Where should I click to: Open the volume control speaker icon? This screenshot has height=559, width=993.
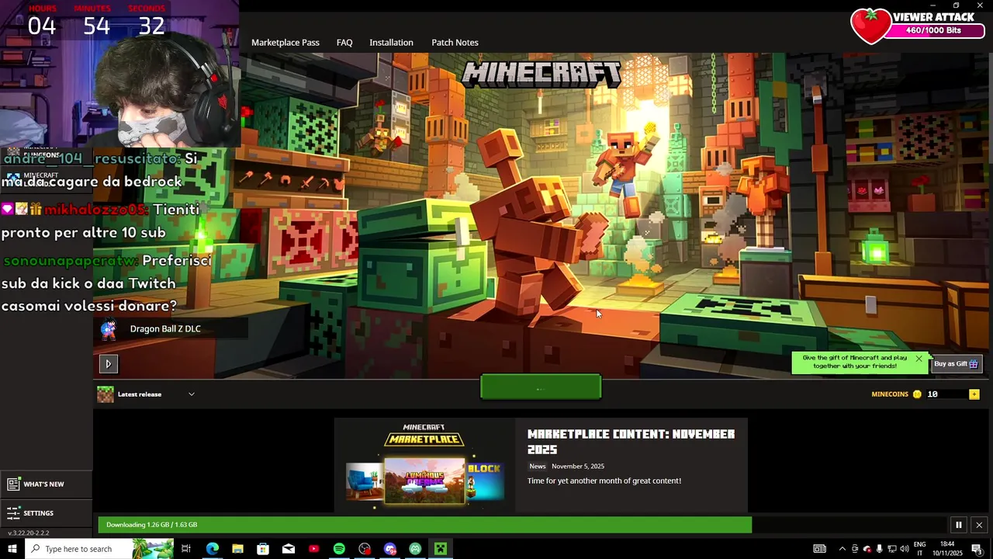click(x=904, y=549)
